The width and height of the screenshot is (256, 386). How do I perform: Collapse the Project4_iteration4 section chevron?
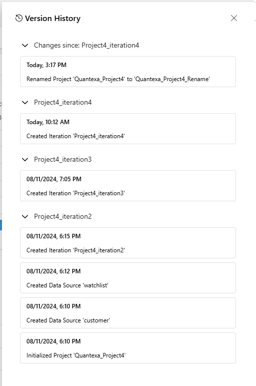[25, 103]
